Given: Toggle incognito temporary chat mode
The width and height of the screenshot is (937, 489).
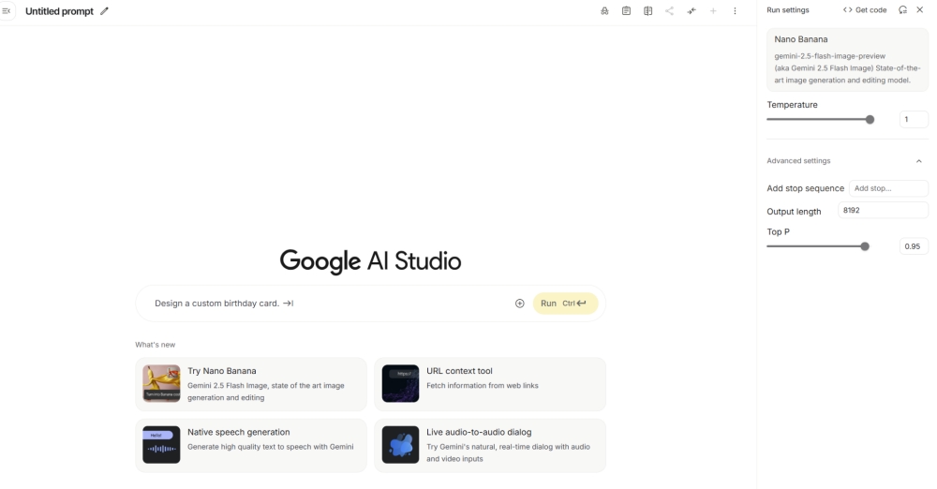Looking at the screenshot, I should point(604,10).
